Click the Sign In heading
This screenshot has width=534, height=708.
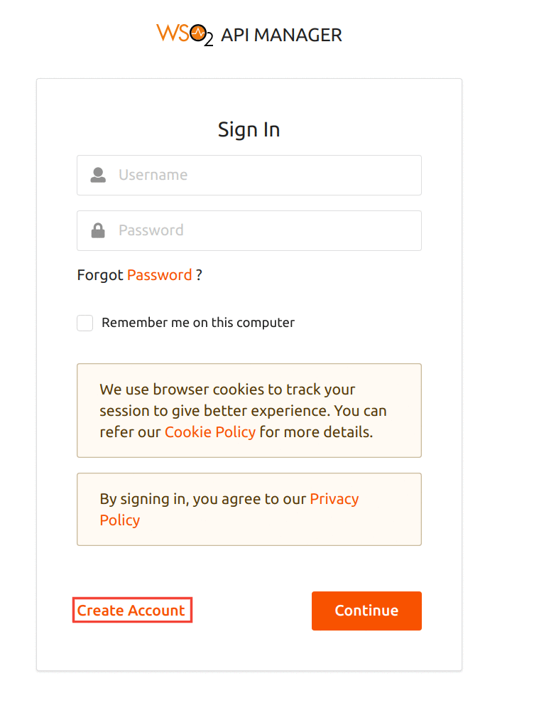pos(249,130)
